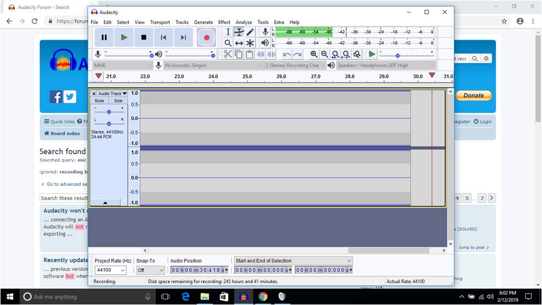Open the Transport menu
This screenshot has height=305, width=542.
(160, 22)
